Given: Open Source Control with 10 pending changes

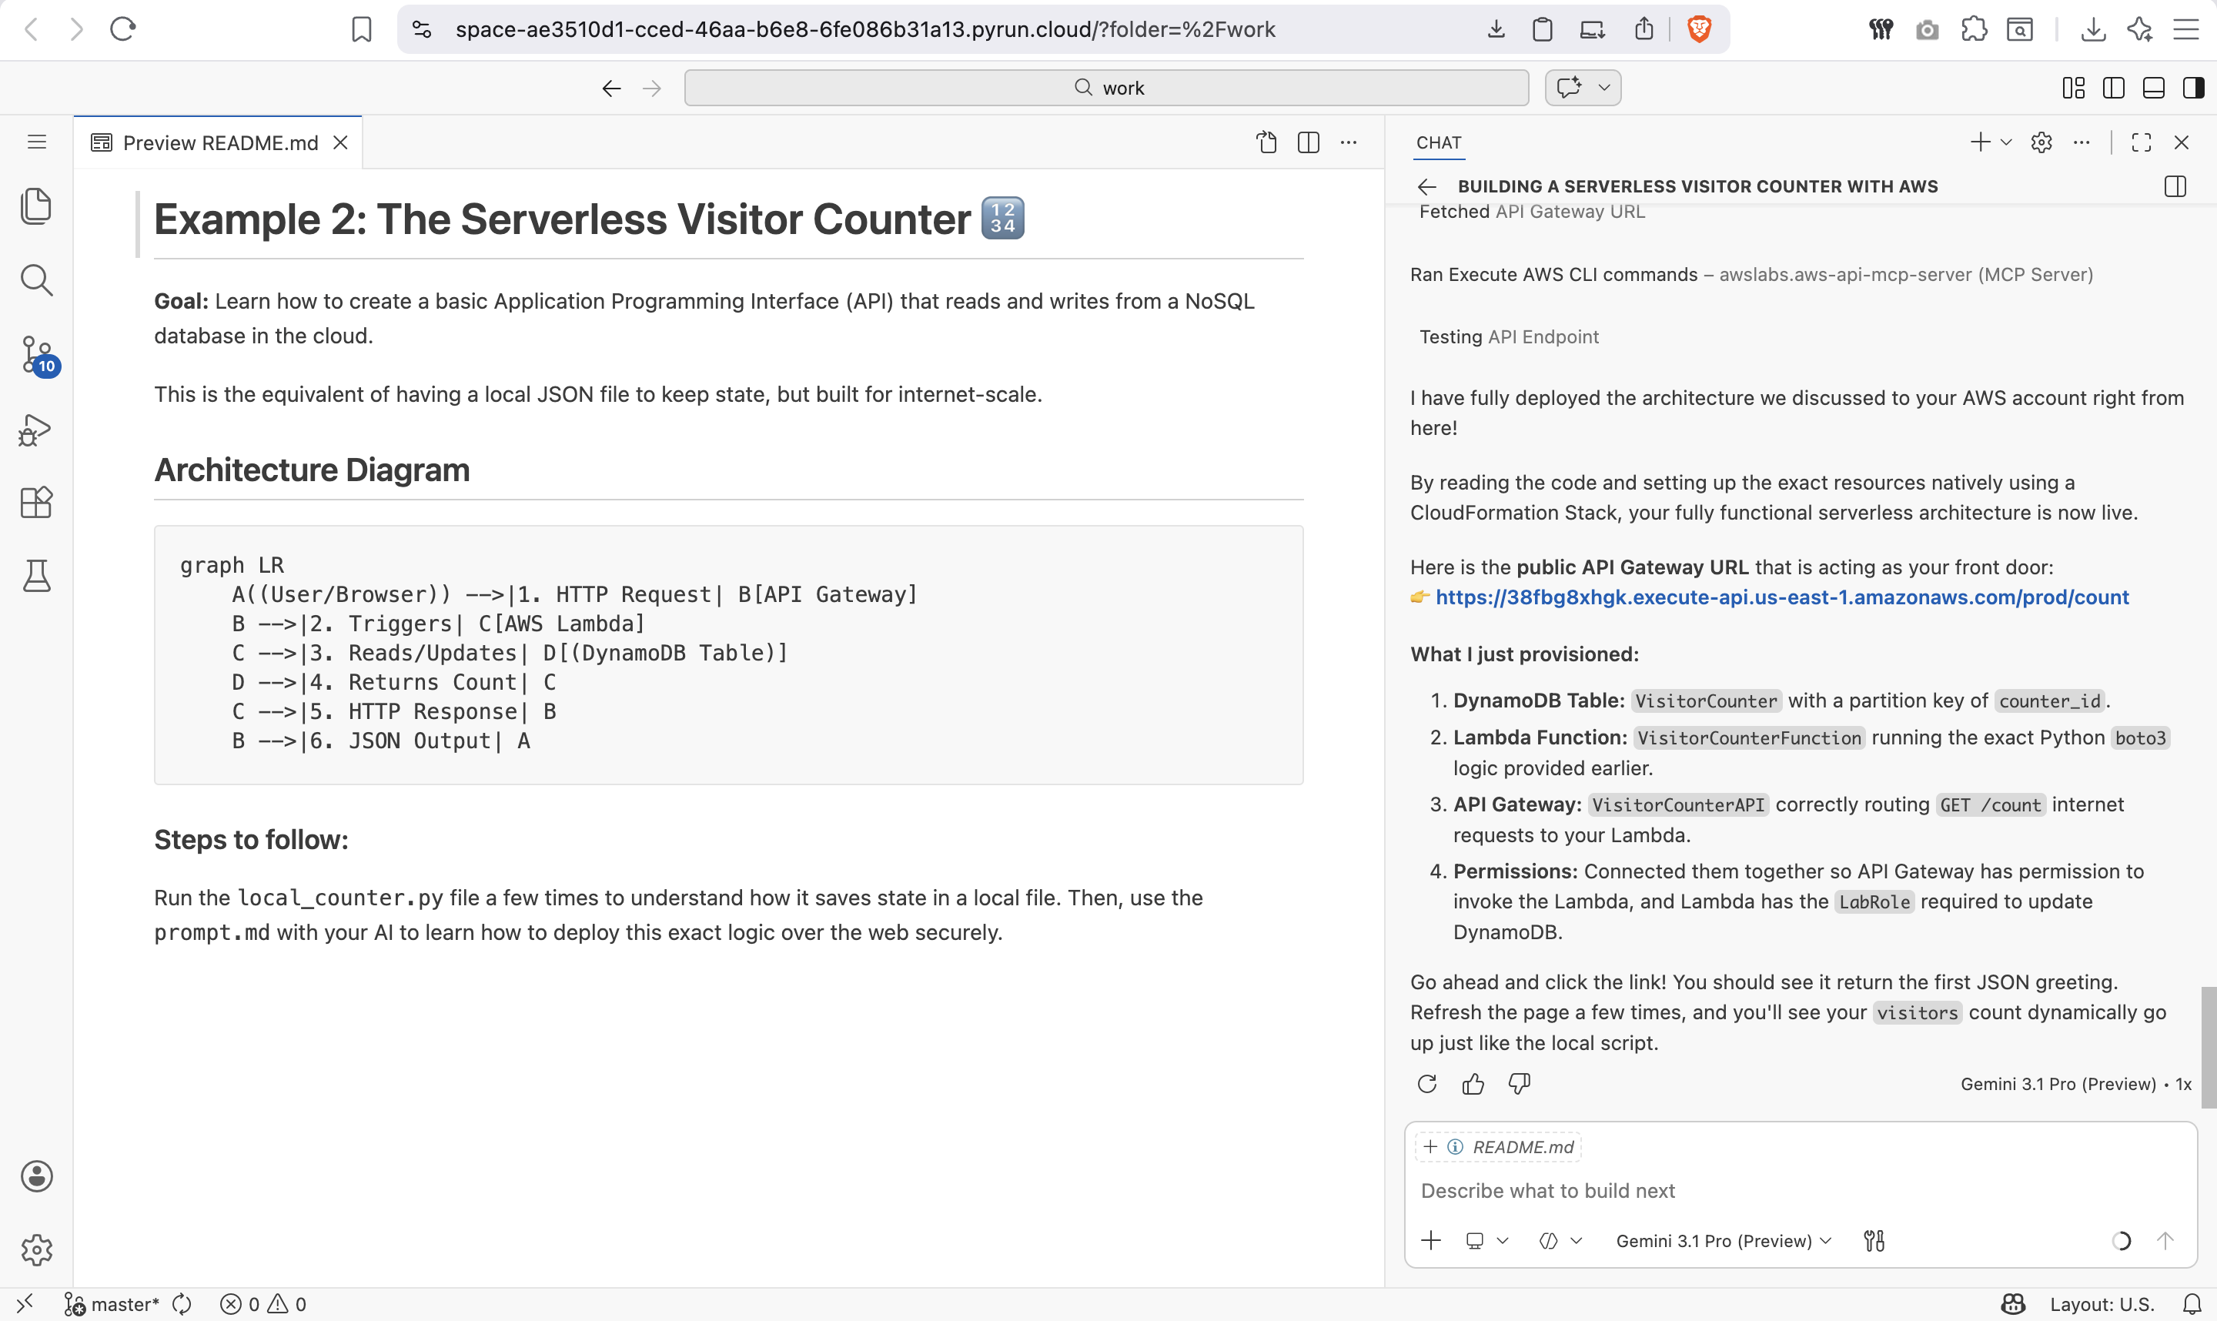Looking at the screenshot, I should [38, 355].
